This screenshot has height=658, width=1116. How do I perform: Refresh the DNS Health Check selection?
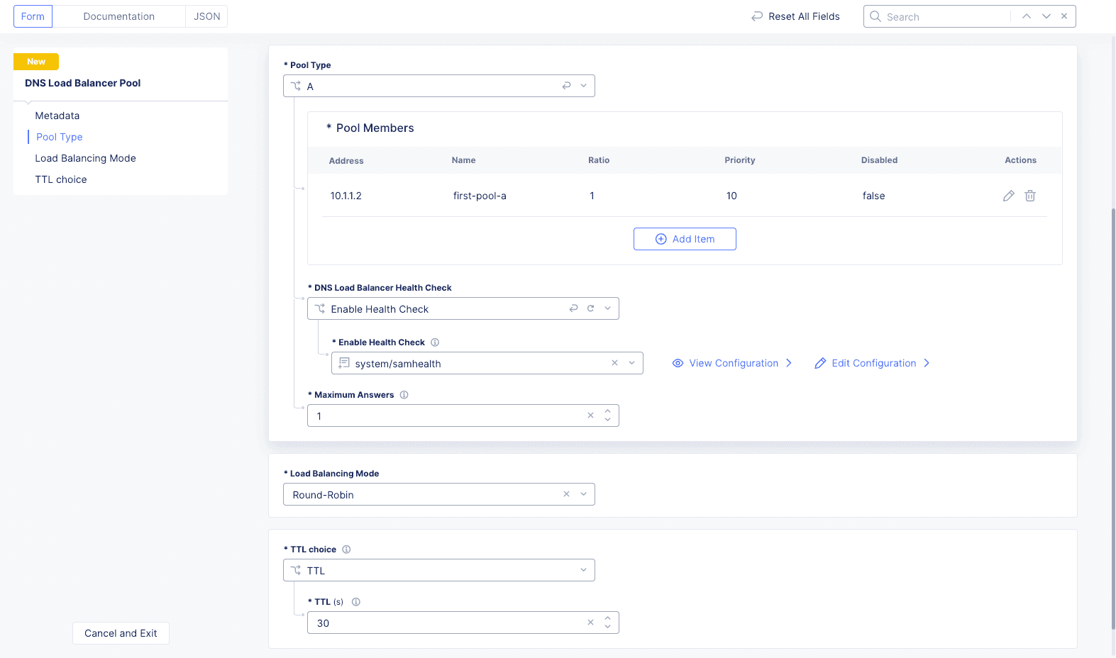[590, 308]
